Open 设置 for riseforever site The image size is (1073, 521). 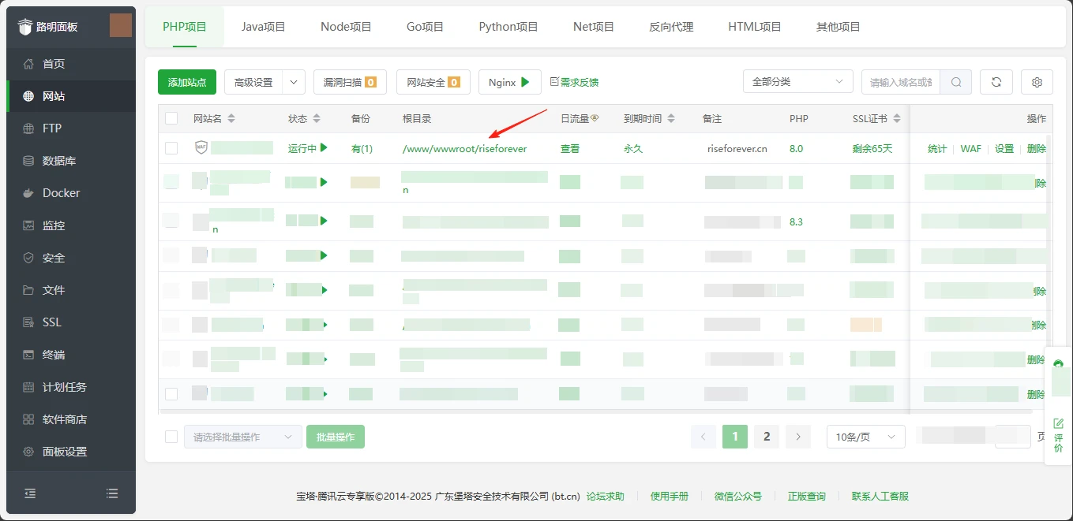(1004, 148)
